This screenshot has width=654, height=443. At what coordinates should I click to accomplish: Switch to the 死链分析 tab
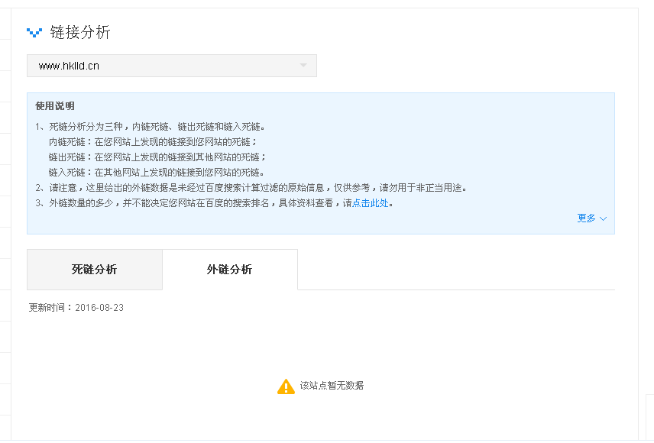click(x=94, y=270)
